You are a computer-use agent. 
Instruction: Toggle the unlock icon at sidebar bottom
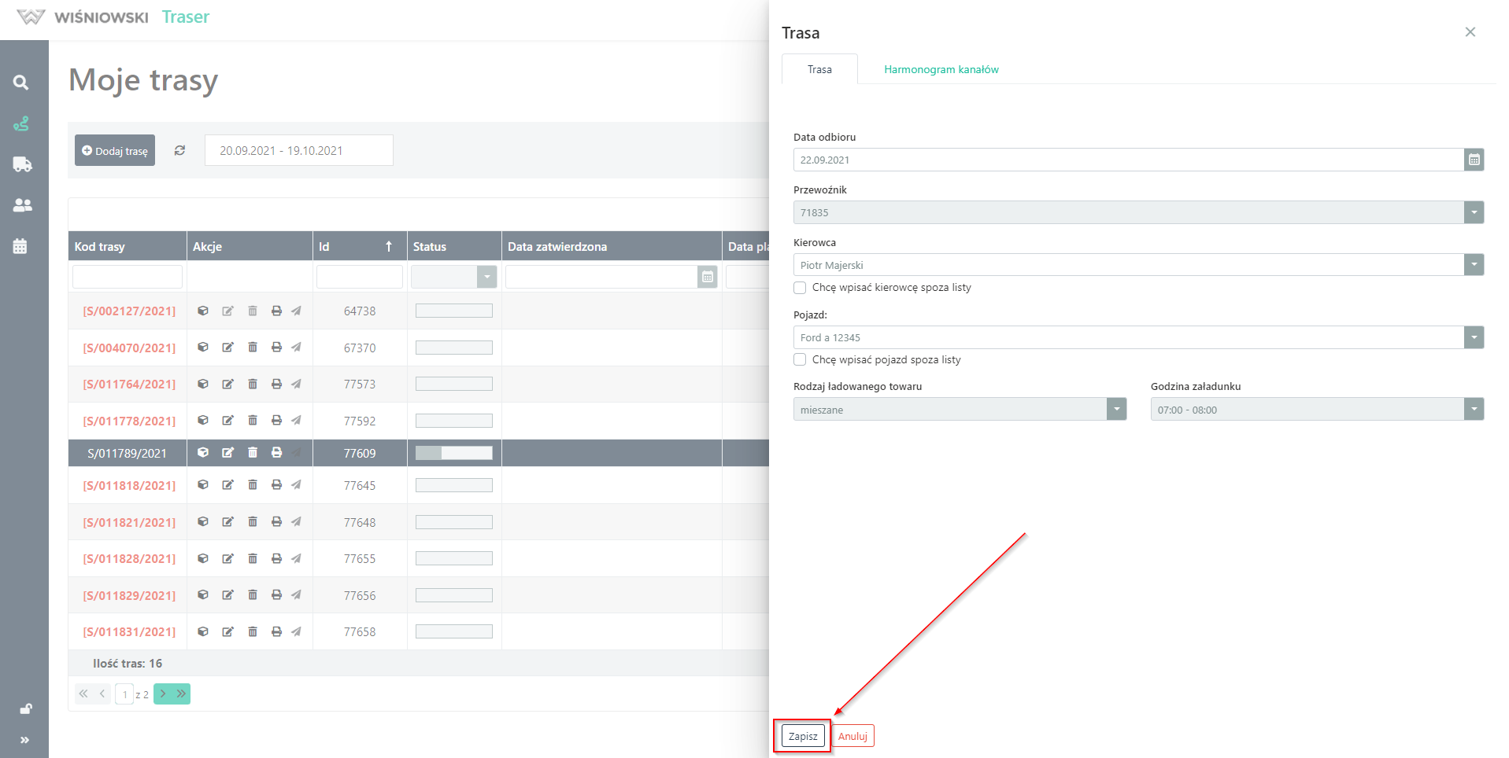click(25, 708)
